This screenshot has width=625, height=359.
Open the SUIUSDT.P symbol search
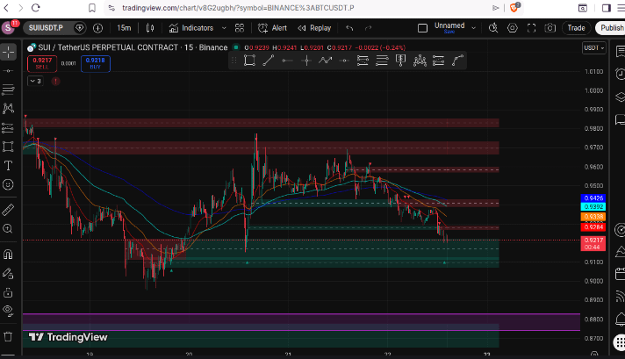pos(46,28)
